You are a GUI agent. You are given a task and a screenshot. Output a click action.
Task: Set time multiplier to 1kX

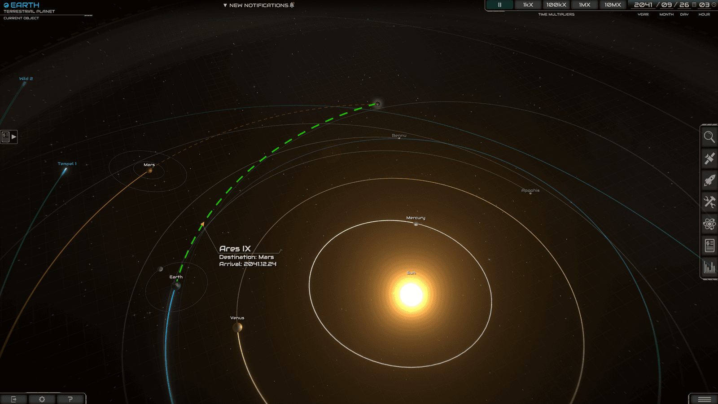click(528, 5)
